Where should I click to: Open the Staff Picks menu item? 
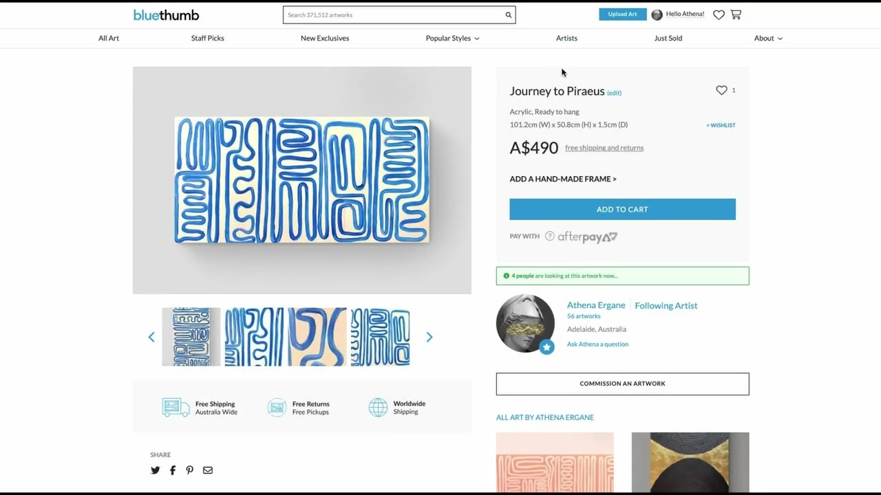pyautogui.click(x=208, y=38)
